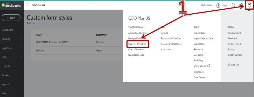Viewport: 254px width, 97px height.
Task: Click the QBO Plus US company name in header
Action: (x=38, y=5)
